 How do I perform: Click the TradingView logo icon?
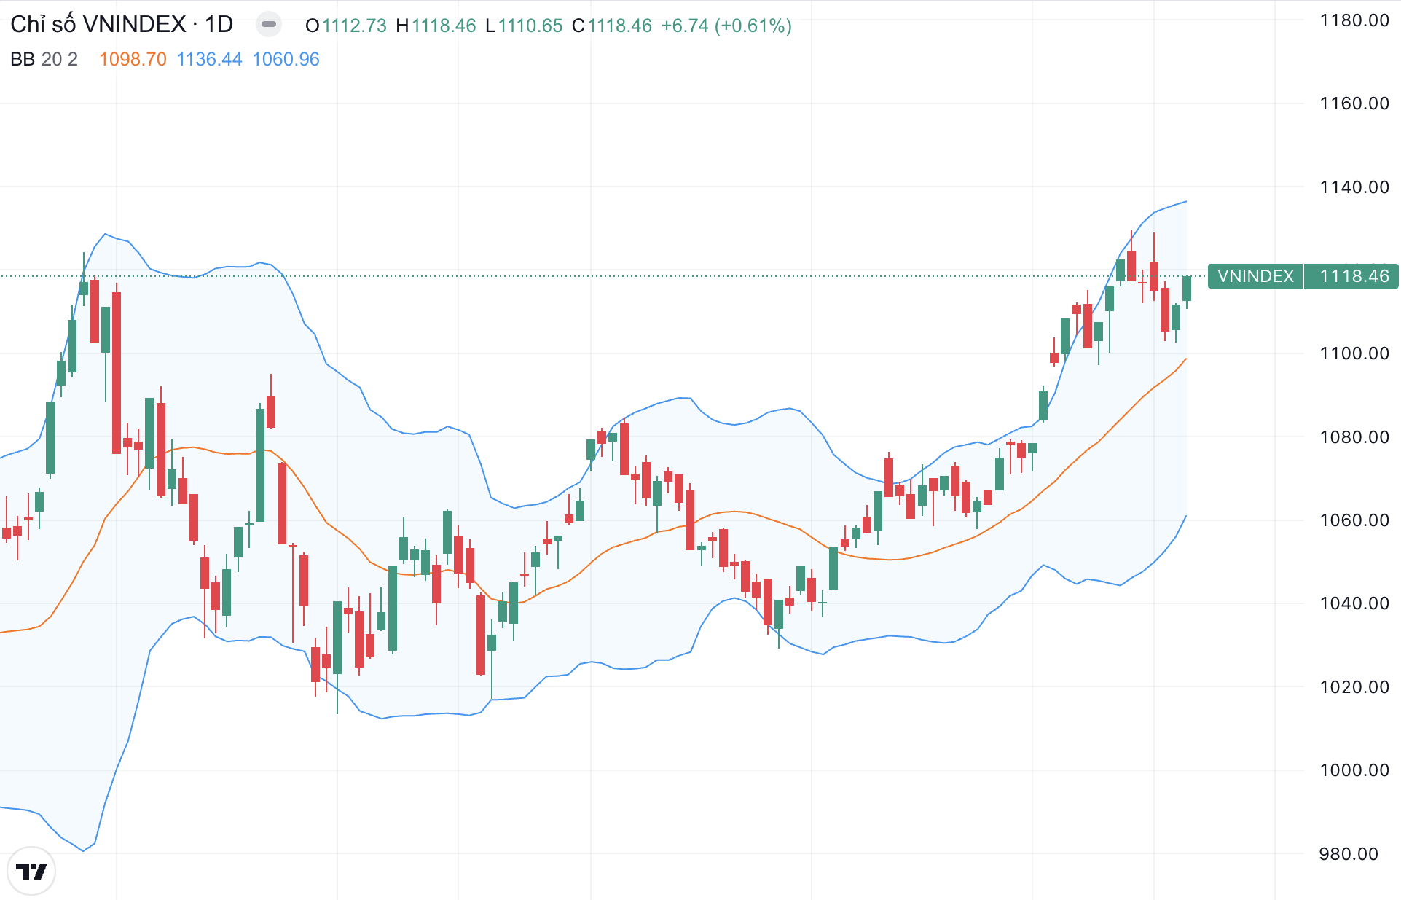[x=31, y=871]
